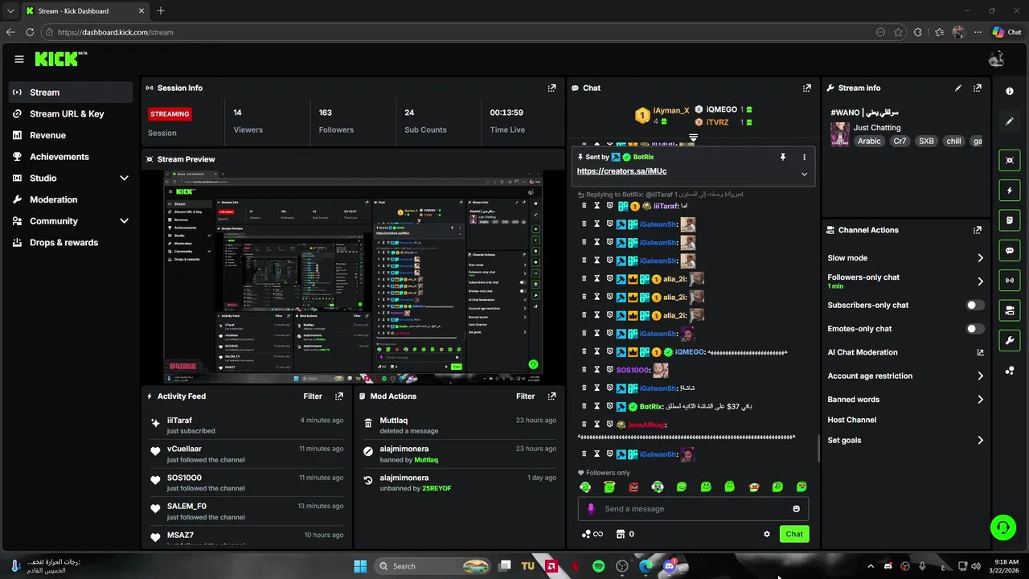
Task: Open Revenue page in sidebar
Action: (71, 135)
